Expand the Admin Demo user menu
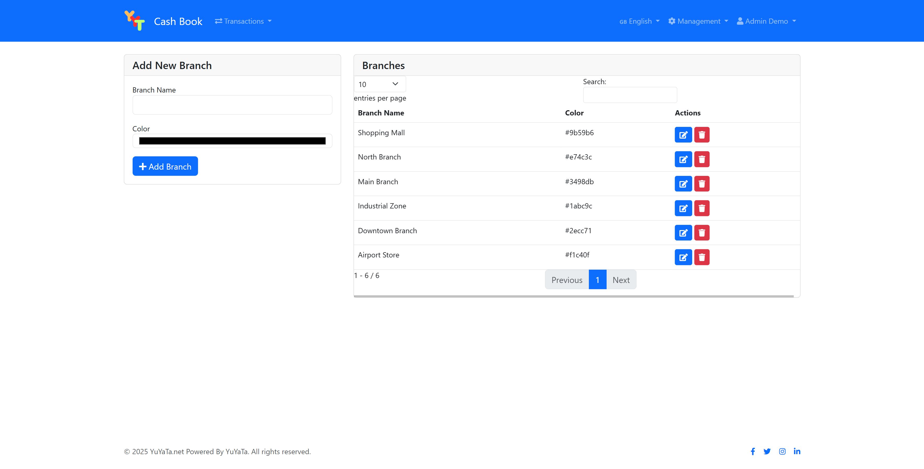The height and width of the screenshot is (469, 924). (766, 21)
